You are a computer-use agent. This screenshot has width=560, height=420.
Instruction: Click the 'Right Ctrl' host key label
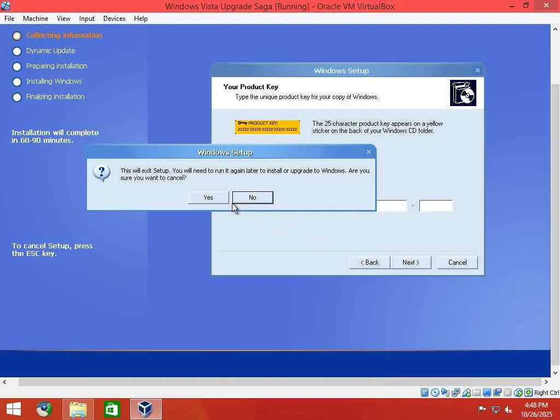click(x=546, y=393)
